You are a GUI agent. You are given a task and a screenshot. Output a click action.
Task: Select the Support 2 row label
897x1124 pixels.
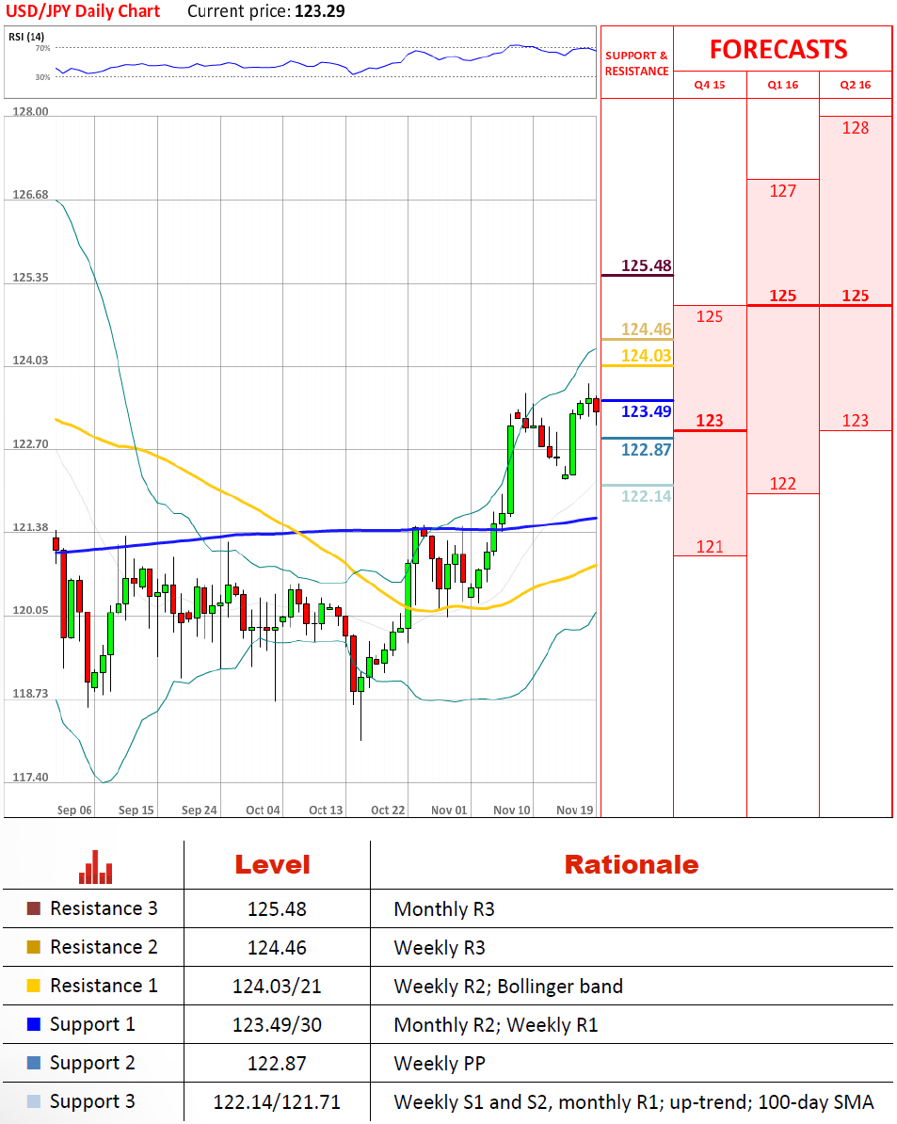coord(92,1064)
